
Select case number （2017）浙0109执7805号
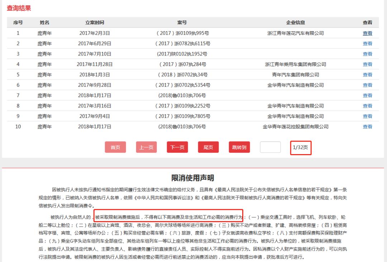click(x=183, y=116)
